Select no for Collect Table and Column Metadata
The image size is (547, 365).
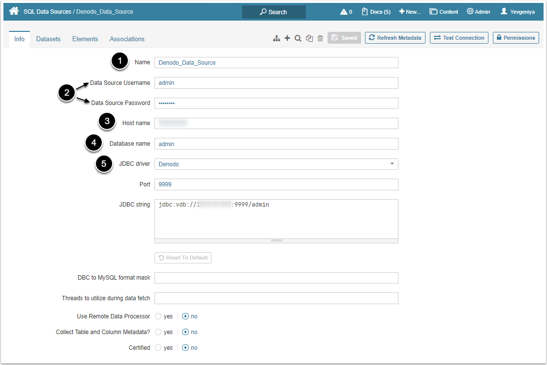coord(185,332)
